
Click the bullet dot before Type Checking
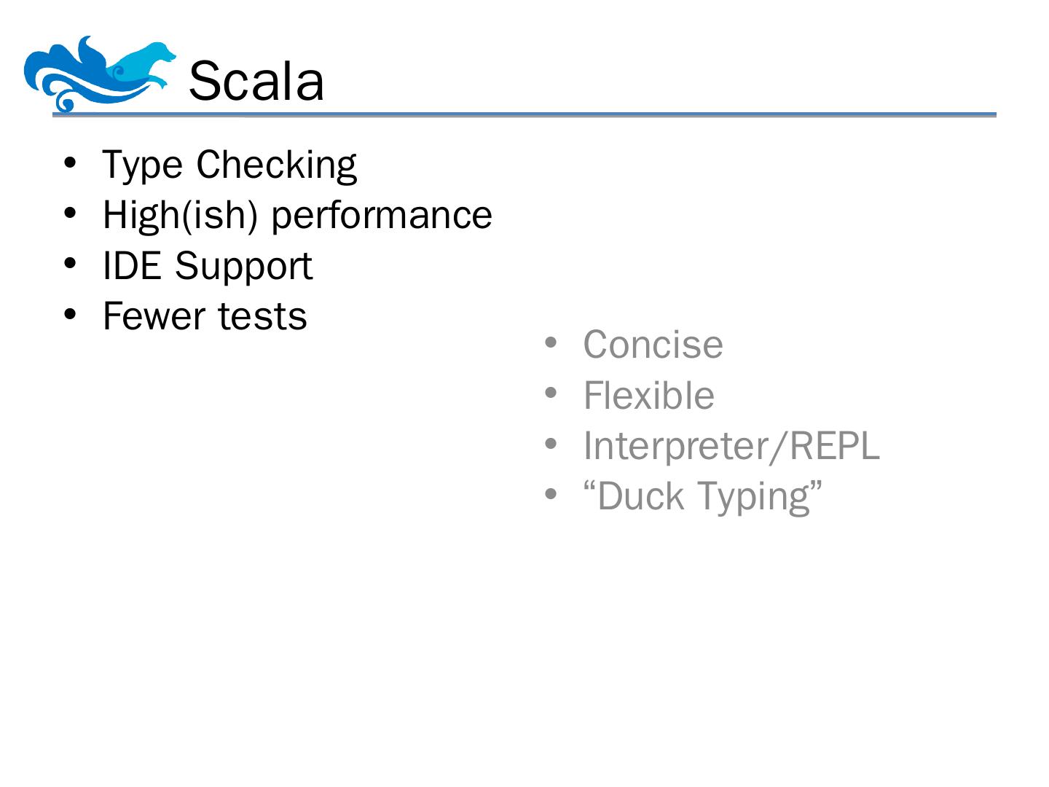pyautogui.click(x=70, y=163)
